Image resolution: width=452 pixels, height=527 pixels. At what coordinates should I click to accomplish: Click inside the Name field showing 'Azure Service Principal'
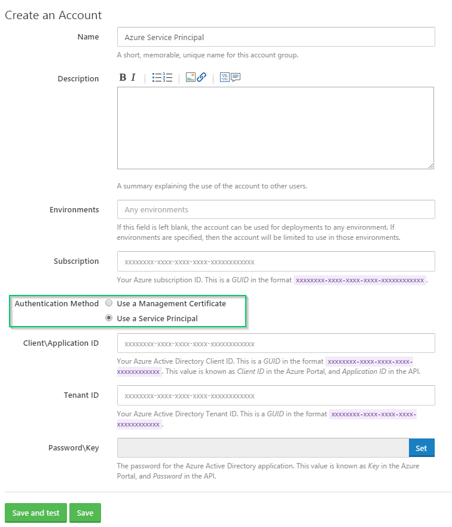click(x=275, y=36)
